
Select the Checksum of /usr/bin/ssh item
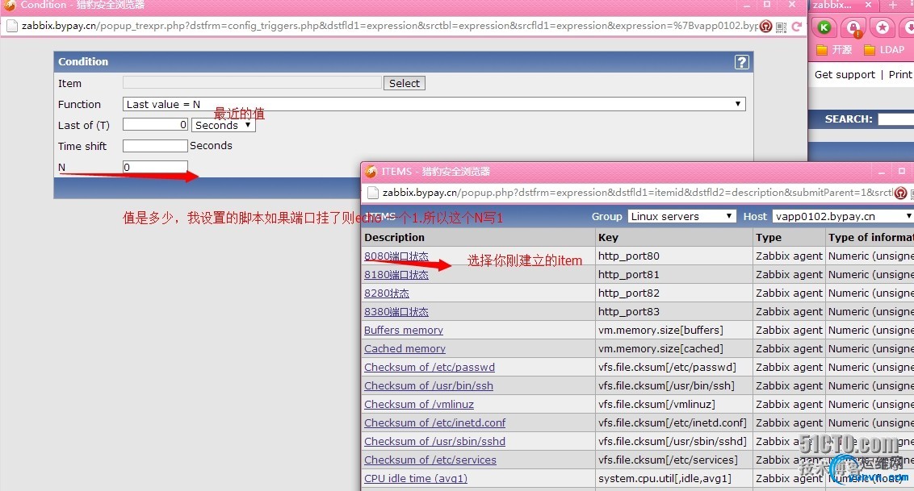[x=429, y=385]
